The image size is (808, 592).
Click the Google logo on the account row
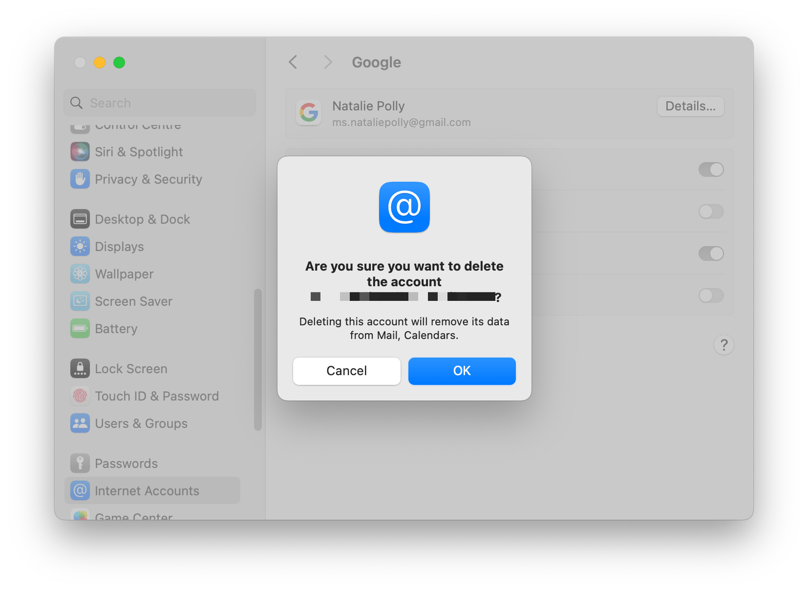click(x=309, y=113)
